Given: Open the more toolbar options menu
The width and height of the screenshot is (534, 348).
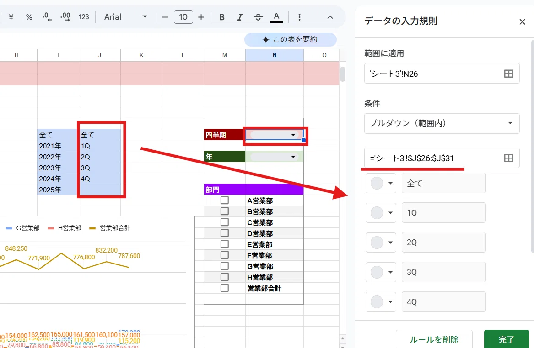Looking at the screenshot, I should click(299, 17).
